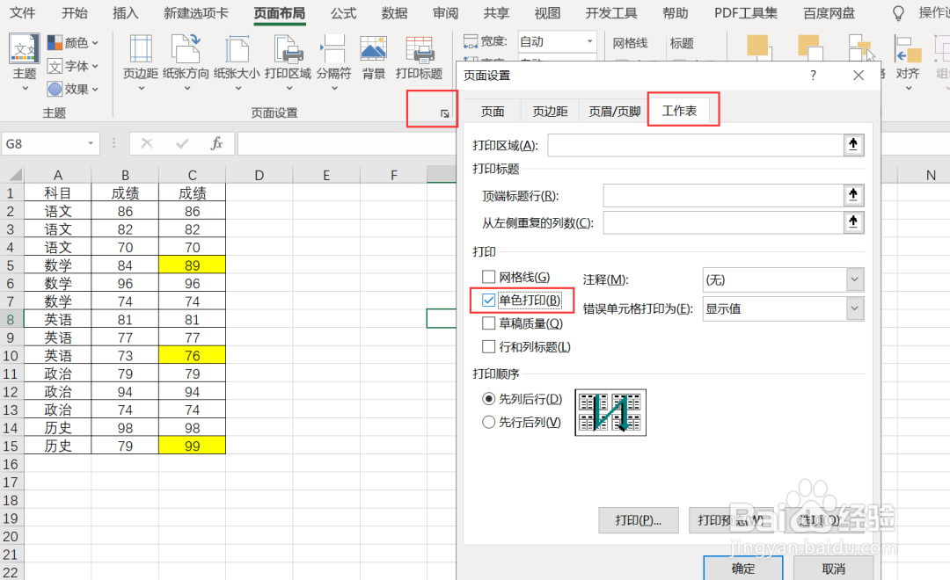Image resolution: width=950 pixels, height=580 pixels.
Task: Uncheck the 单色打印 checkbox
Action: [488, 300]
